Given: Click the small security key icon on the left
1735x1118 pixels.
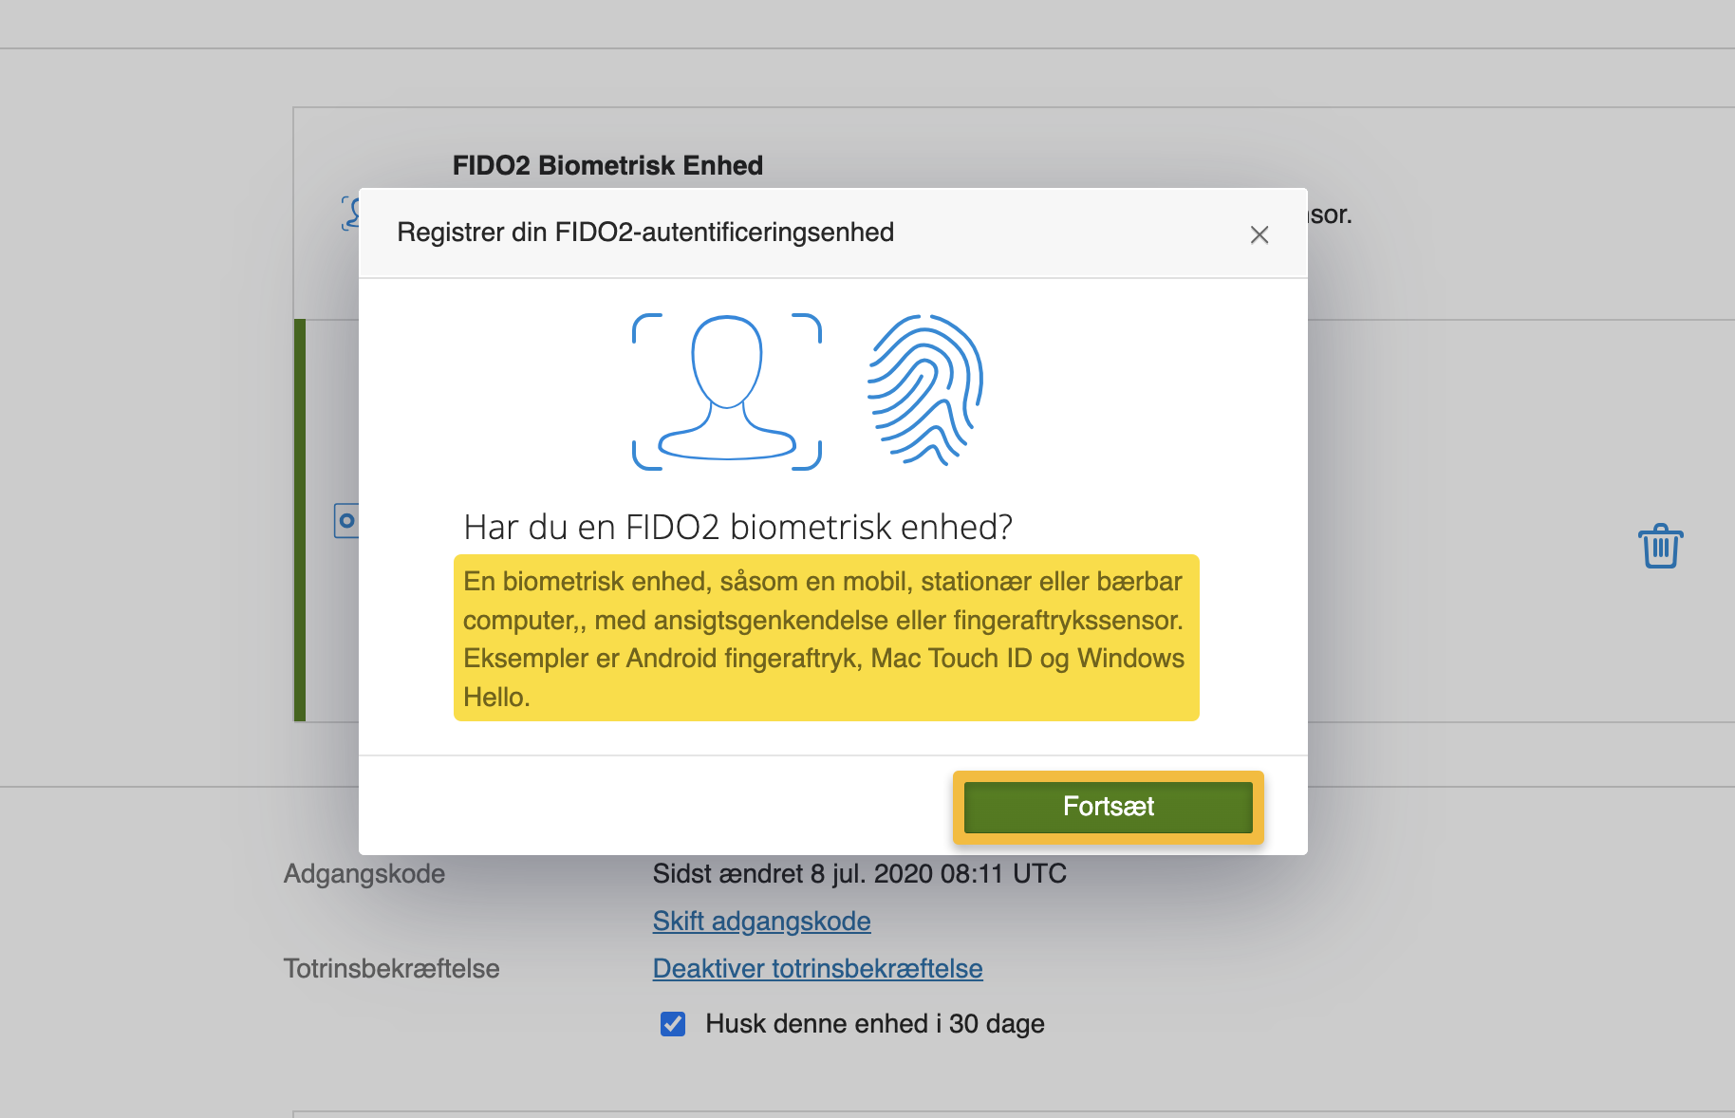Looking at the screenshot, I should [347, 521].
